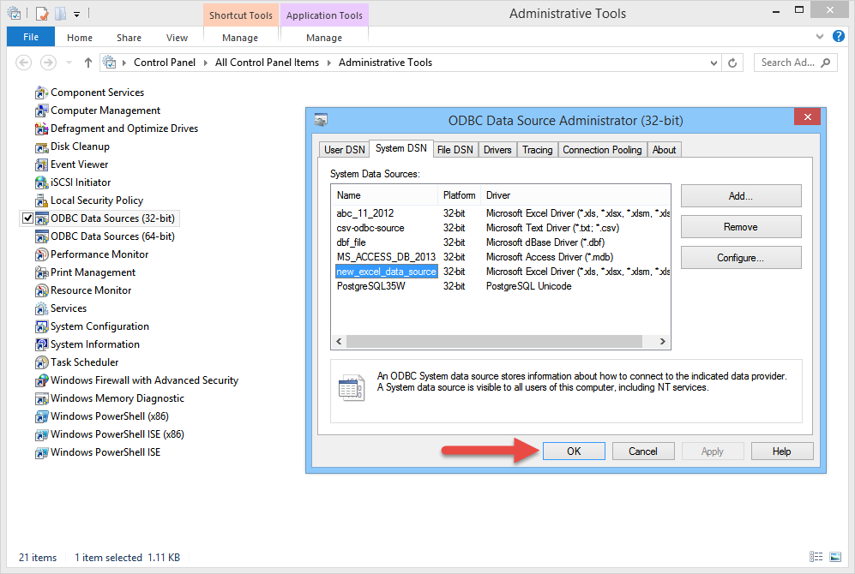This screenshot has width=855, height=574.
Task: Open recent locations dropdown arrow
Action: point(69,63)
